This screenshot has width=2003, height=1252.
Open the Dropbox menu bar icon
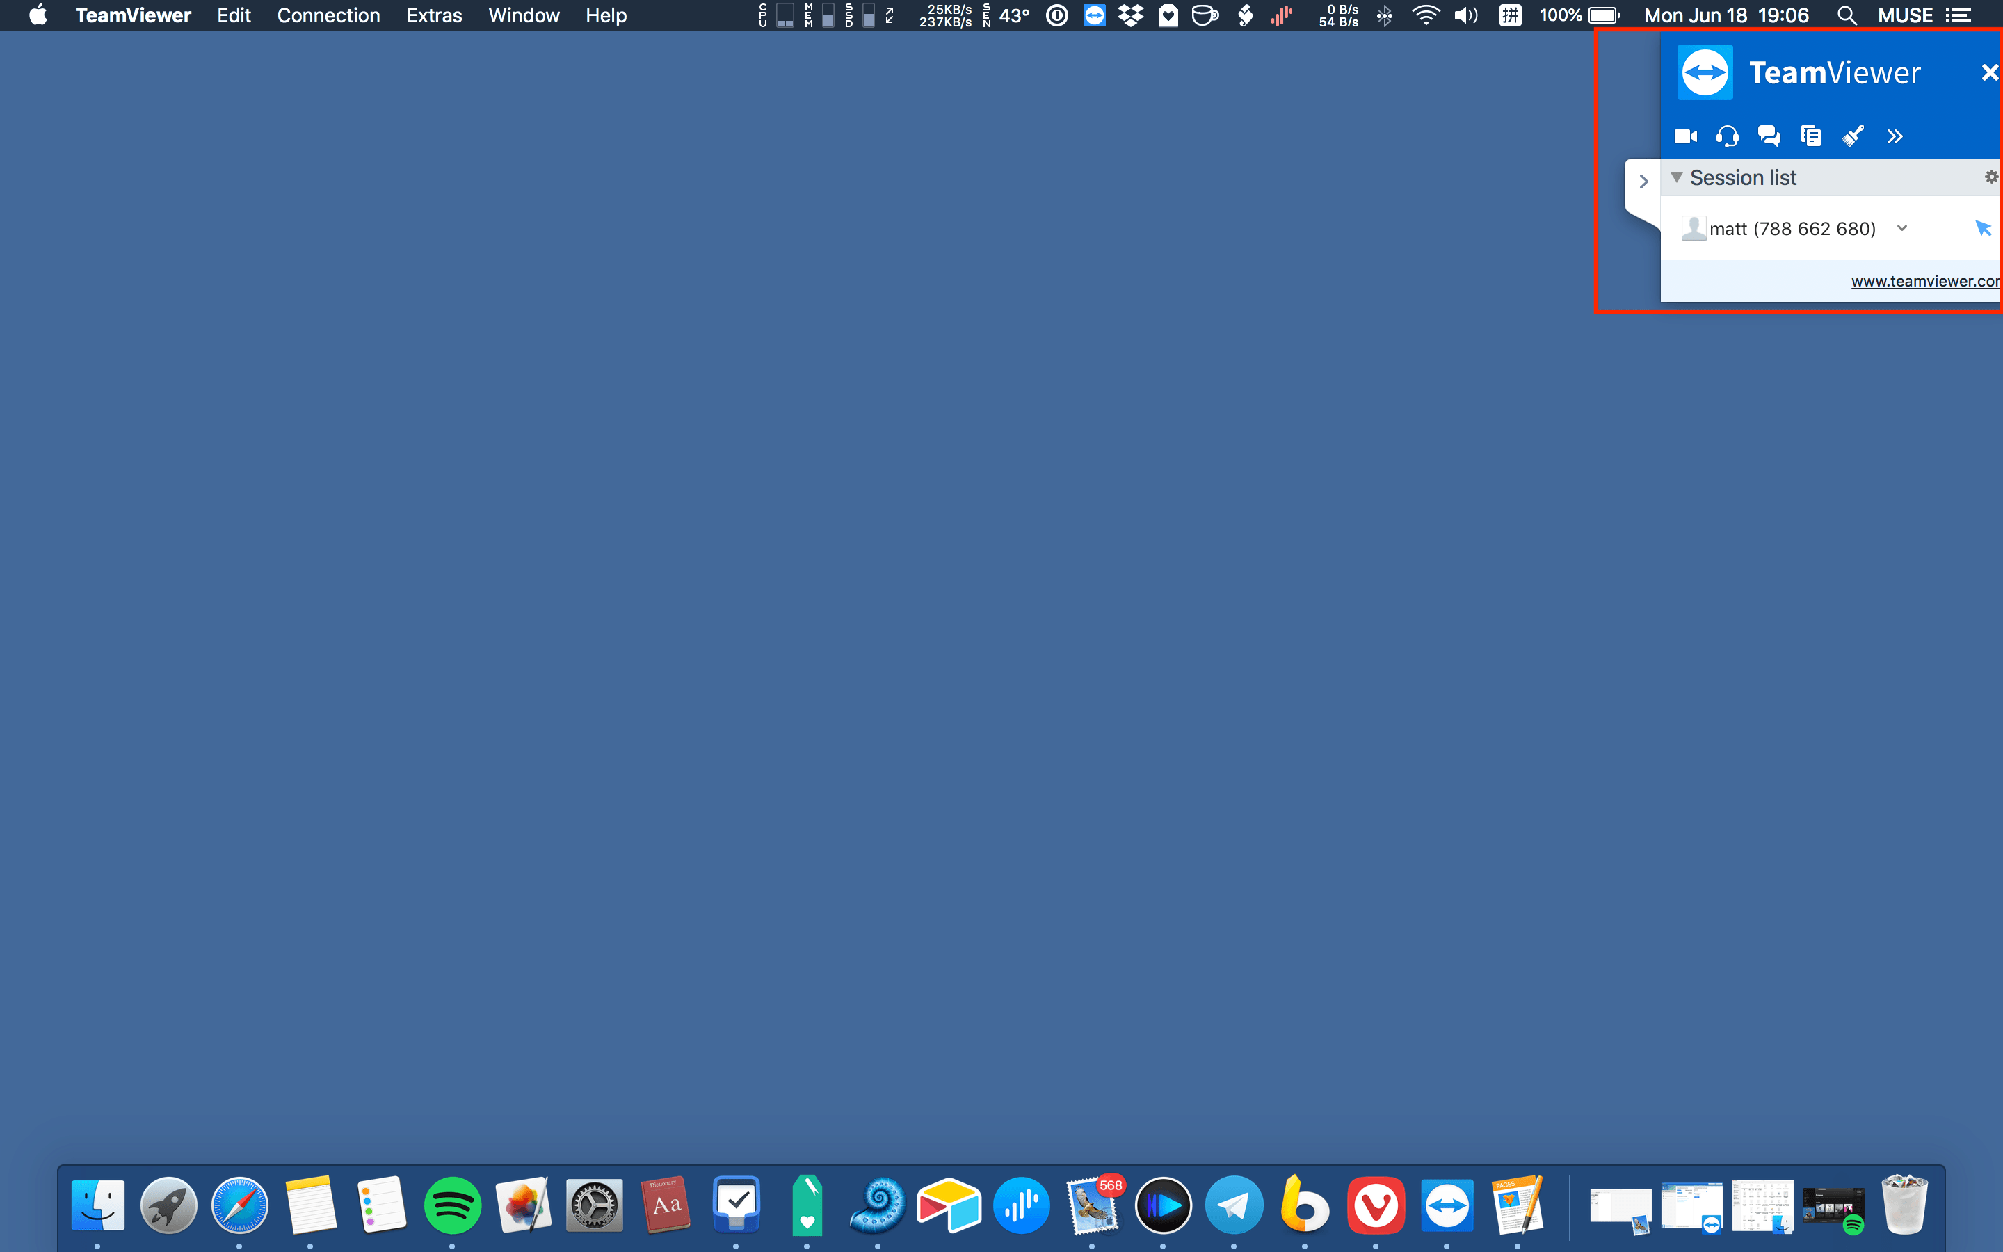point(1131,15)
